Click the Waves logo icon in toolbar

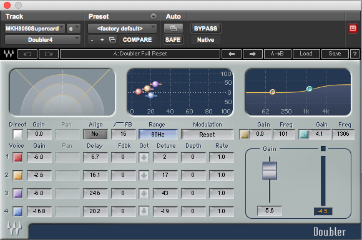(x=9, y=54)
